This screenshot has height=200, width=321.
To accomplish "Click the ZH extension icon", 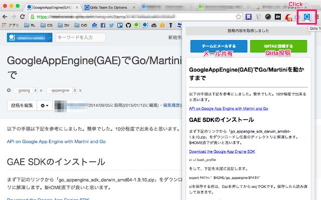I will [x=278, y=16].
